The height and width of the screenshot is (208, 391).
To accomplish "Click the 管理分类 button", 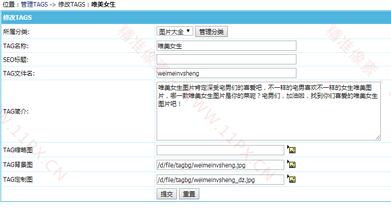I will (212, 31).
